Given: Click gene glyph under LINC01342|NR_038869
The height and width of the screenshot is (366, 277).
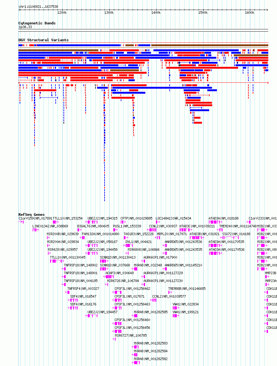Looking at the screenshot, I should [x=35, y=230].
